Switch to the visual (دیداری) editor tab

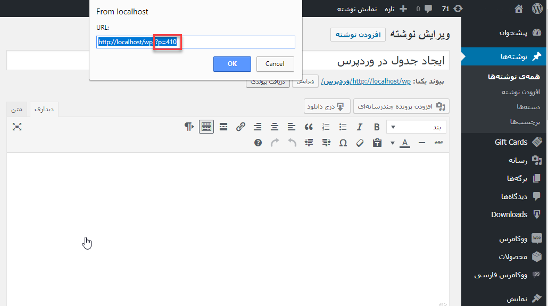[44, 110]
